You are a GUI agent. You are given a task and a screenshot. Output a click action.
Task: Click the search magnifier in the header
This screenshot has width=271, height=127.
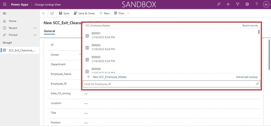tap(219, 4)
